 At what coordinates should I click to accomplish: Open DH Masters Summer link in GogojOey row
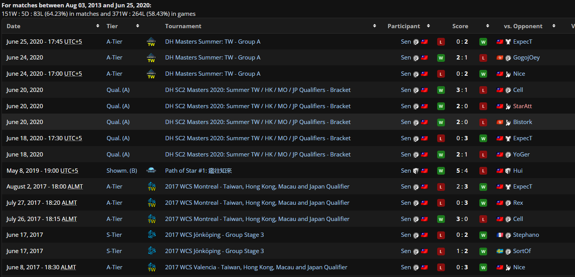pos(213,58)
